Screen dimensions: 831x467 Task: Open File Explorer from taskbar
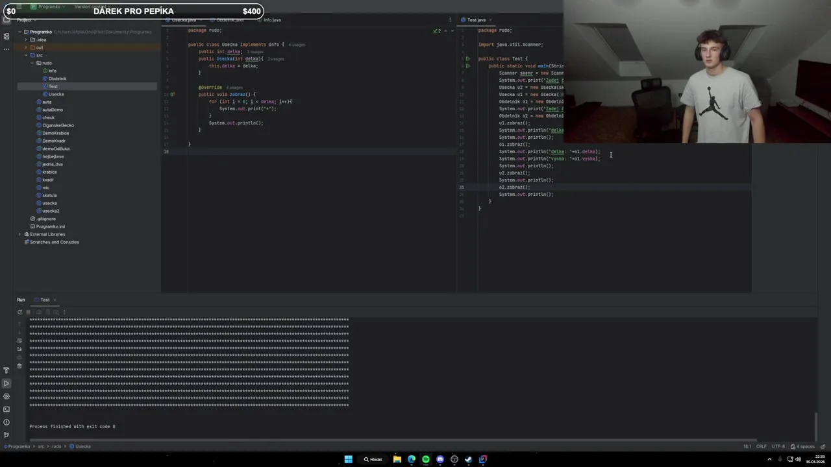[x=397, y=459]
